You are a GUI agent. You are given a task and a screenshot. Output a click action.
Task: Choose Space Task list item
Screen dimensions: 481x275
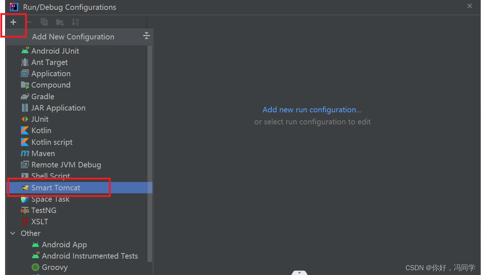pos(79,199)
